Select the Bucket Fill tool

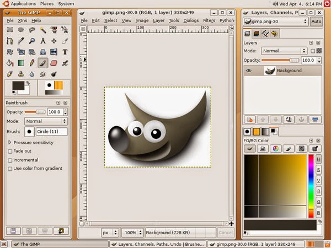pos(10,63)
